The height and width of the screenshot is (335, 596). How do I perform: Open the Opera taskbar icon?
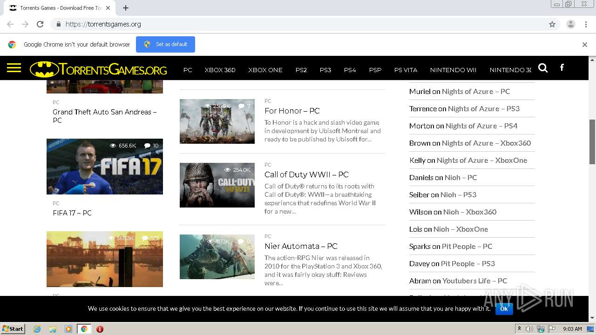coord(100,329)
